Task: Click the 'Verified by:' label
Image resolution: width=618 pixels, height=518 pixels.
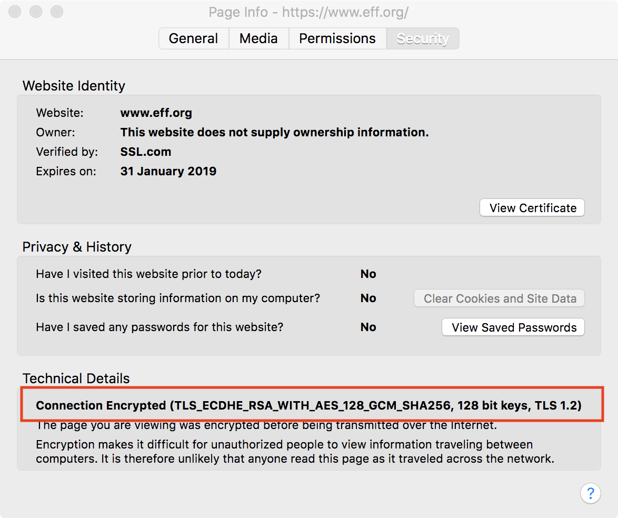Action: pyautogui.click(x=67, y=152)
